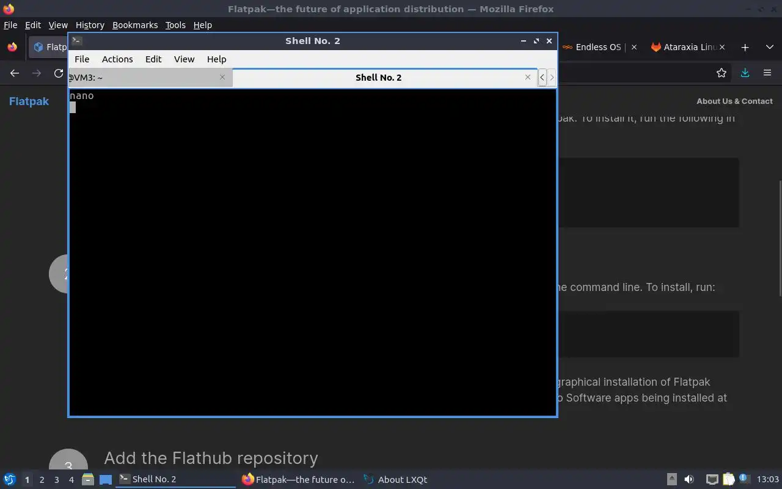Open the terminal's View menu

pyautogui.click(x=184, y=59)
